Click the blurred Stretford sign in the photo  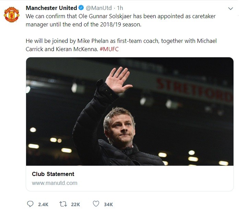[194, 90]
